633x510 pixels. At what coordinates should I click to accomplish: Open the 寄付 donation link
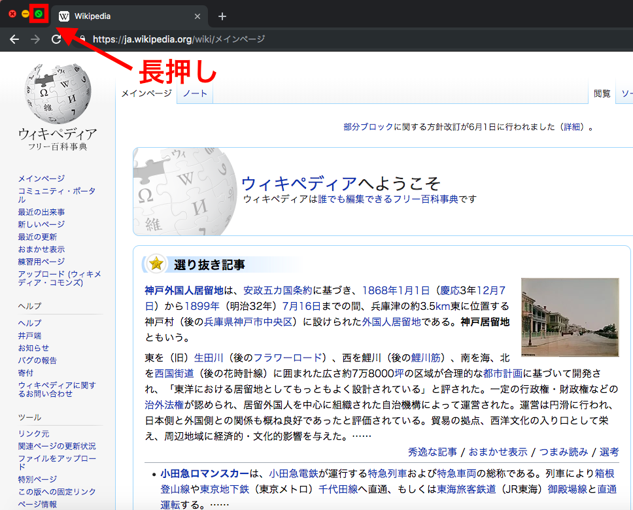[26, 373]
